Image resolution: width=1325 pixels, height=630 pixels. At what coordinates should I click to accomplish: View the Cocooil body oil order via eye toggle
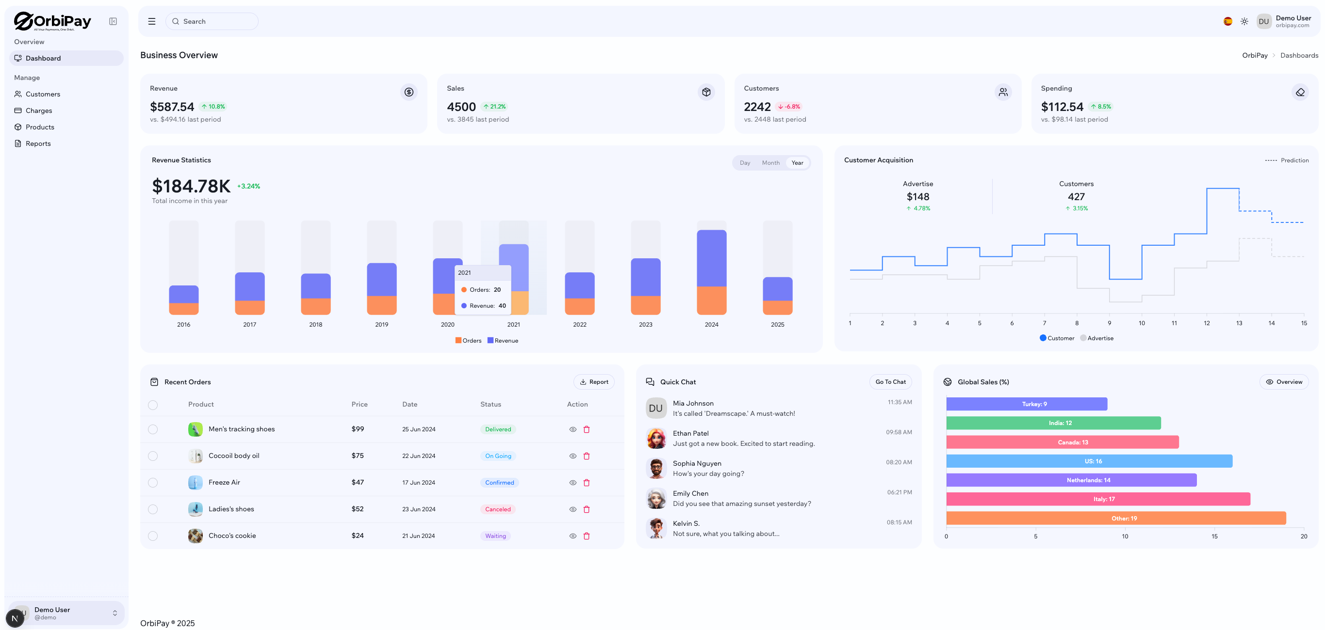tap(573, 456)
